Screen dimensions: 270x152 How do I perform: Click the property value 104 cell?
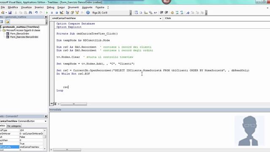(x=31, y=130)
